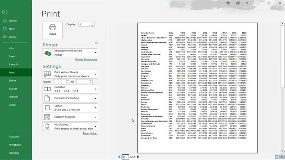Click preview scrollbar down arrow
This screenshot has width=285, height=160.
click(283, 152)
